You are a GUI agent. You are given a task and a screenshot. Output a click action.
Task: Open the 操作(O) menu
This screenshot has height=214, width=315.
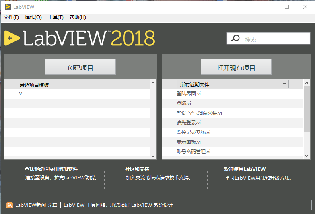[33, 17]
